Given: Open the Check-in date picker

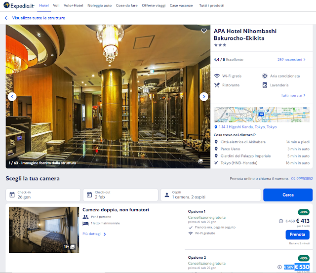Looking at the screenshot, I should click(43, 195).
